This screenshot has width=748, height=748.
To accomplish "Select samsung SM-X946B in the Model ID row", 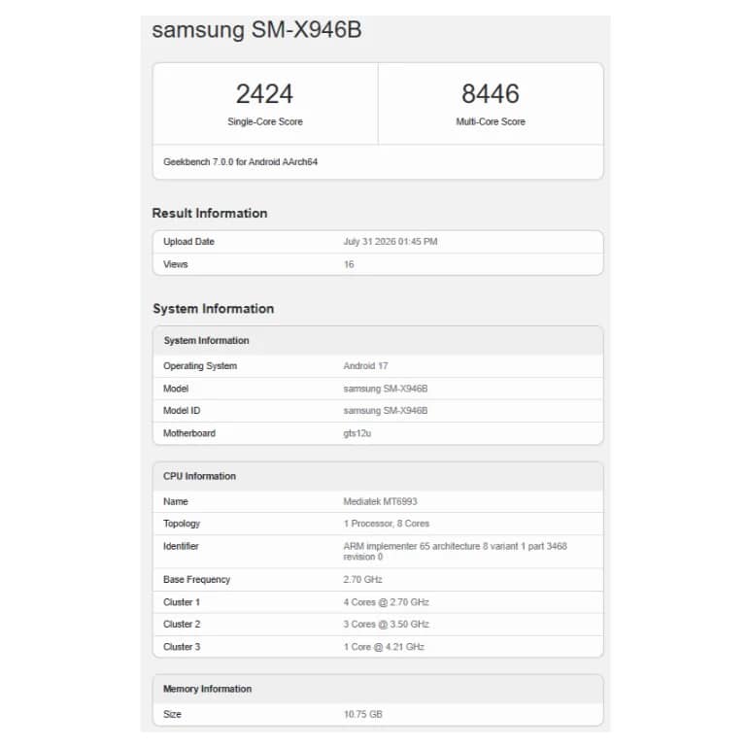I will (x=386, y=411).
